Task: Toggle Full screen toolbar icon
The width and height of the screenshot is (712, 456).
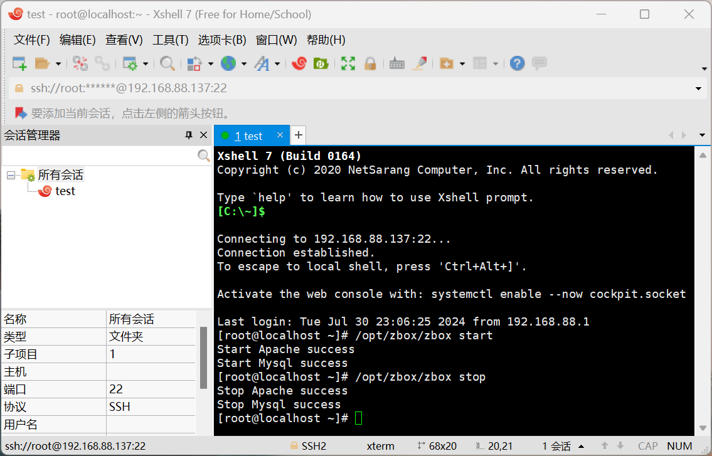Action: [348, 63]
